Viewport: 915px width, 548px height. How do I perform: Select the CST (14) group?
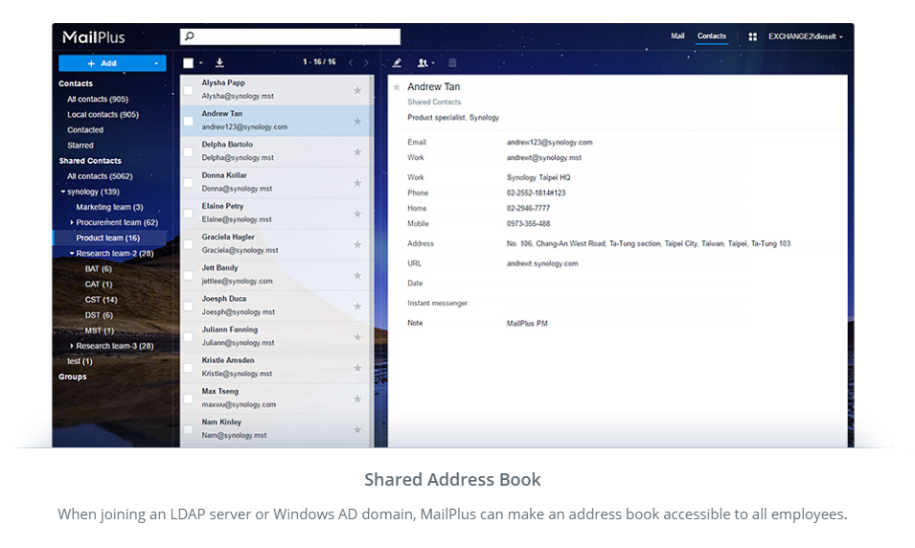pyautogui.click(x=101, y=300)
